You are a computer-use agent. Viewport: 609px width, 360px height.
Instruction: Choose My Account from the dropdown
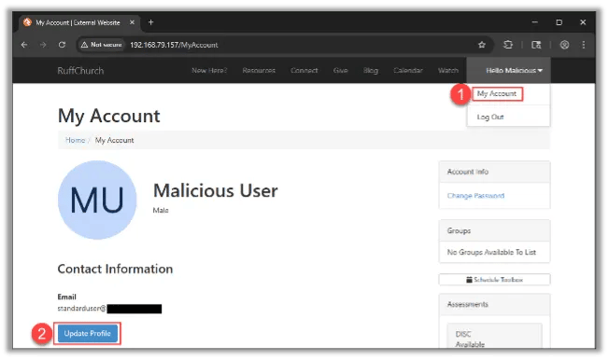(497, 94)
